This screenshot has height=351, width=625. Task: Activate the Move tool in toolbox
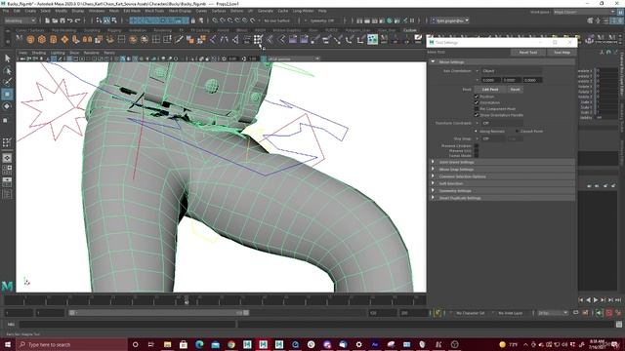click(7, 95)
